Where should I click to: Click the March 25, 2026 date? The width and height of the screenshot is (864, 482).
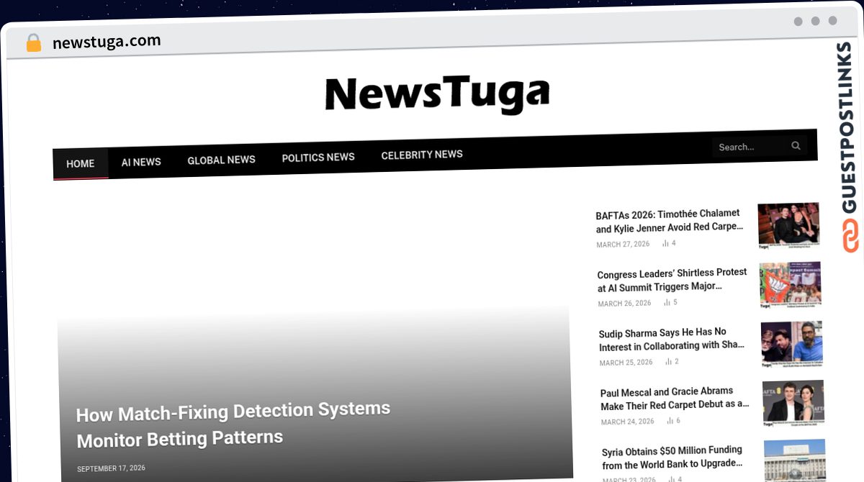pyautogui.click(x=626, y=363)
